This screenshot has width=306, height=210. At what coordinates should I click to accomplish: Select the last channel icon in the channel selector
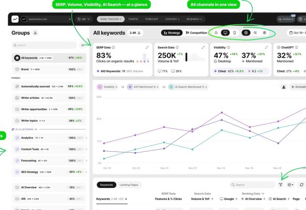tap(265, 33)
